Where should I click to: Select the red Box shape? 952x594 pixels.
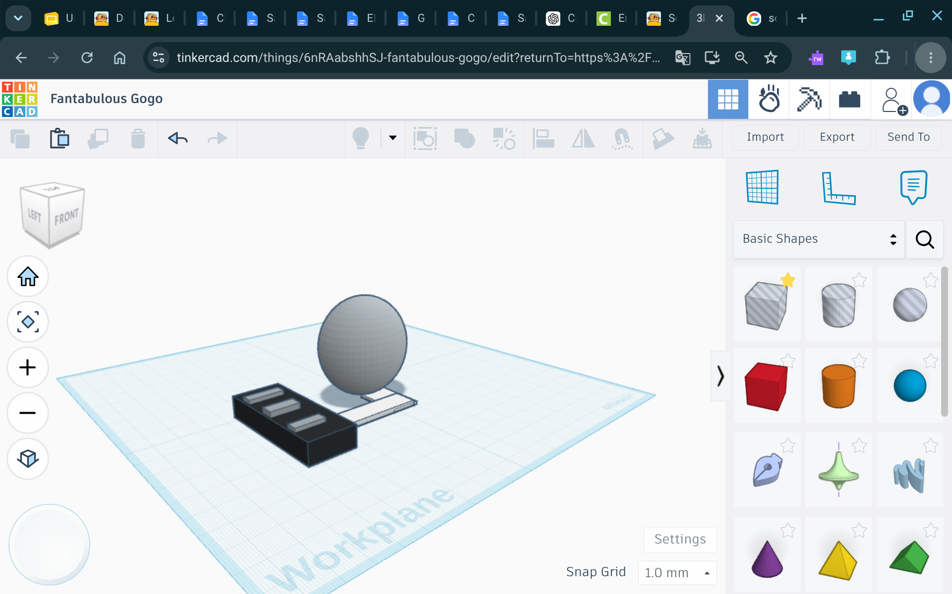[x=766, y=386]
